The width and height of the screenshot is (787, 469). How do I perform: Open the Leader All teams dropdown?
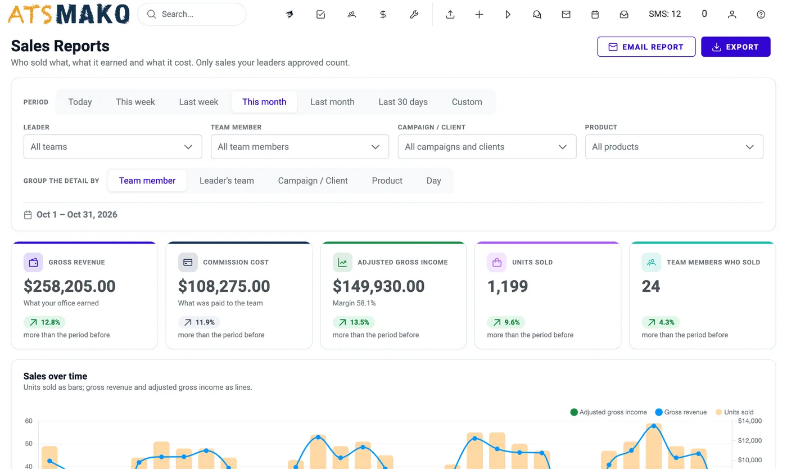coord(112,147)
